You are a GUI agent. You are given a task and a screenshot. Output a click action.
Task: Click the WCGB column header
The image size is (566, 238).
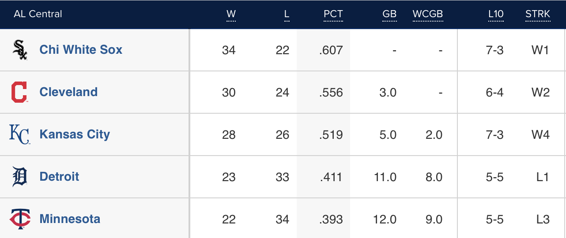pos(427,14)
